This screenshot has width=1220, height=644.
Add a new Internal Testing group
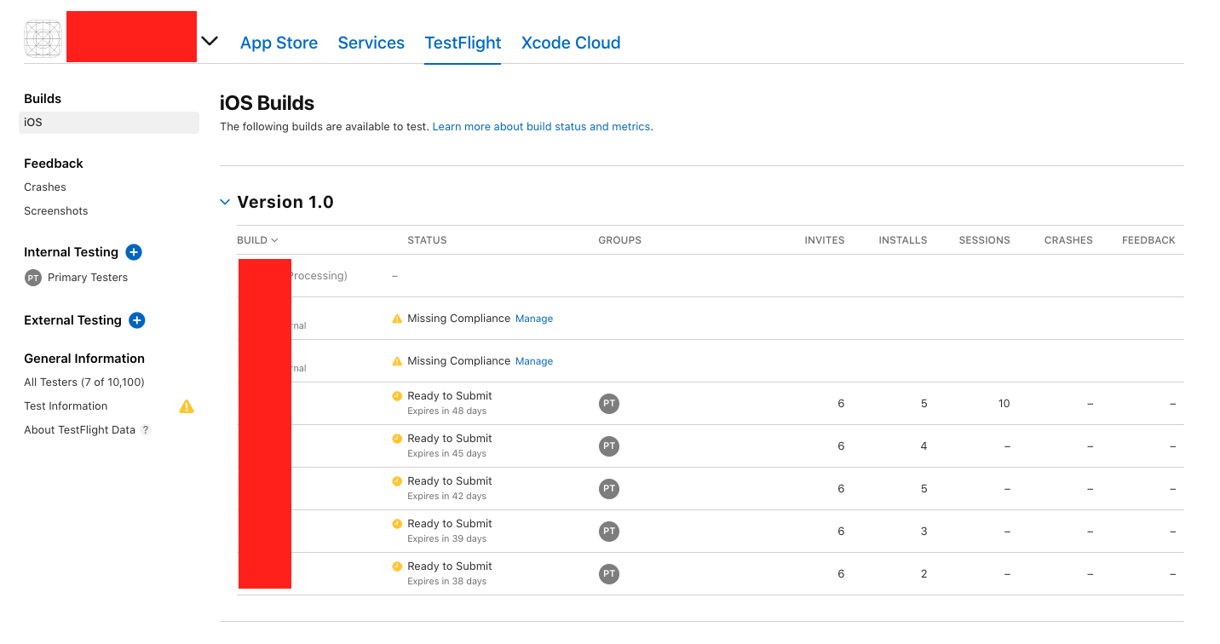point(134,252)
